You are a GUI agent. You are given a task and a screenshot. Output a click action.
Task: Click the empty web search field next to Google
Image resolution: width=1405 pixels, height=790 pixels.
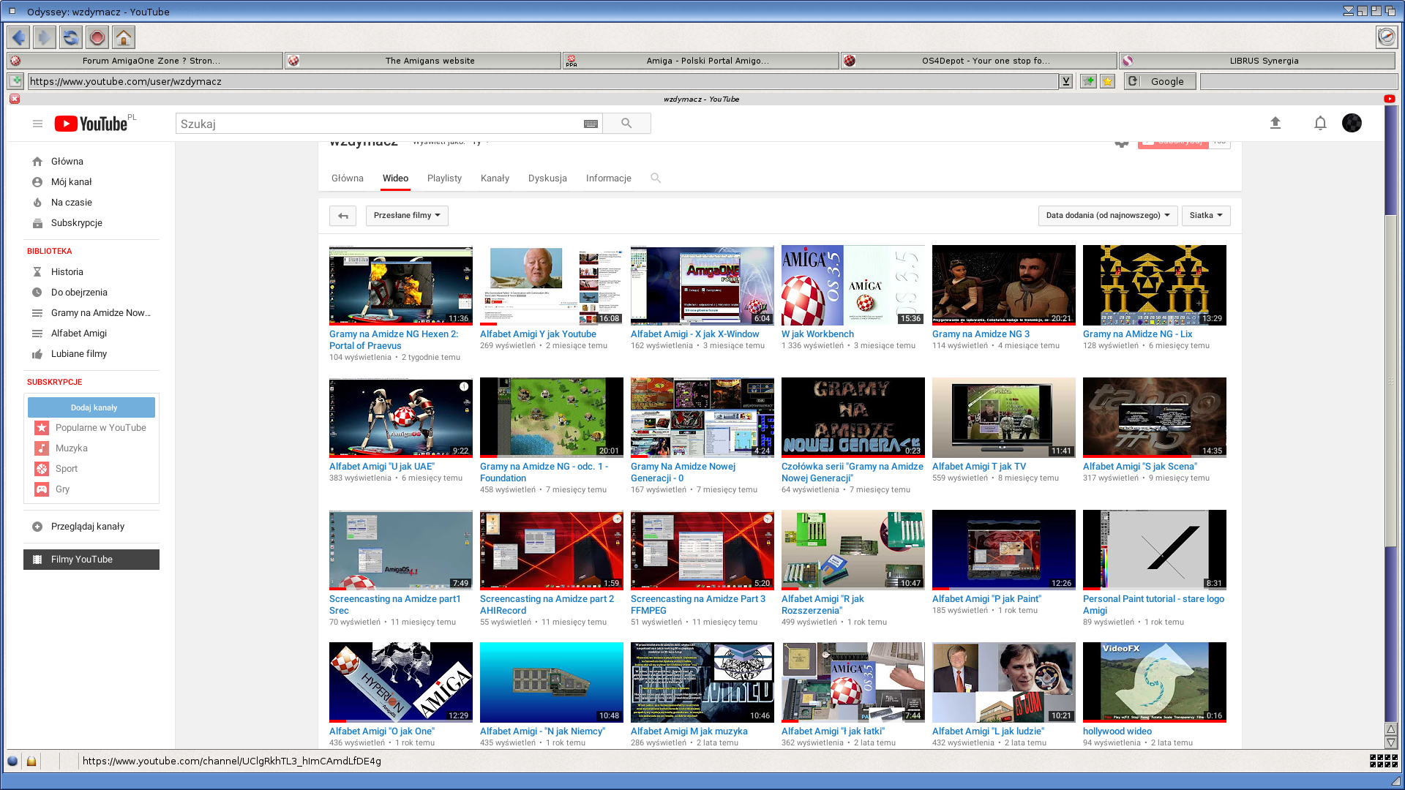[1299, 81]
